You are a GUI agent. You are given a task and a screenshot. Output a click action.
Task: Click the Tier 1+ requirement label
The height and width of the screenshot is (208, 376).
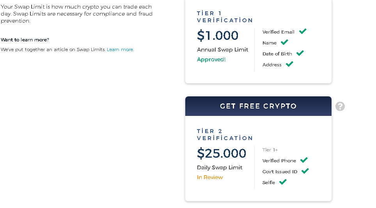(x=270, y=150)
